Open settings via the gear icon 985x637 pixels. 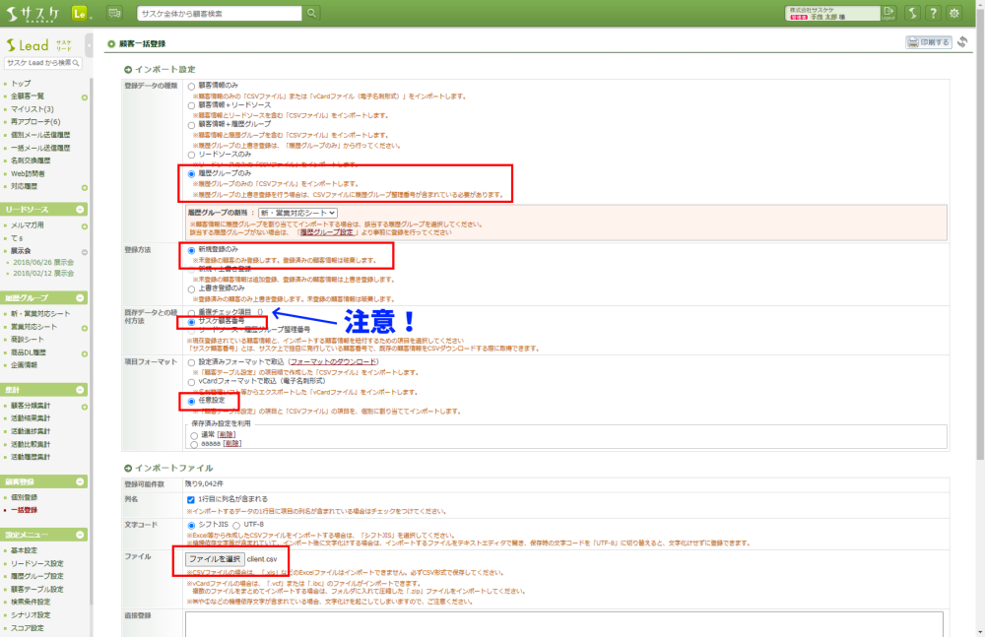pyautogui.click(x=953, y=13)
